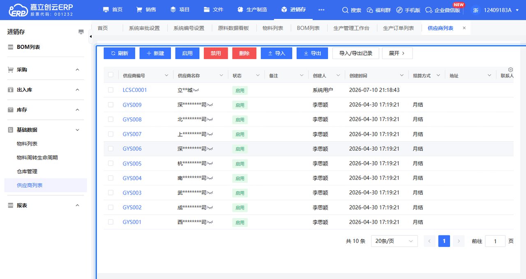The image size is (526, 279).
Task: Click the 浙 user avatar
Action: [x=476, y=10]
